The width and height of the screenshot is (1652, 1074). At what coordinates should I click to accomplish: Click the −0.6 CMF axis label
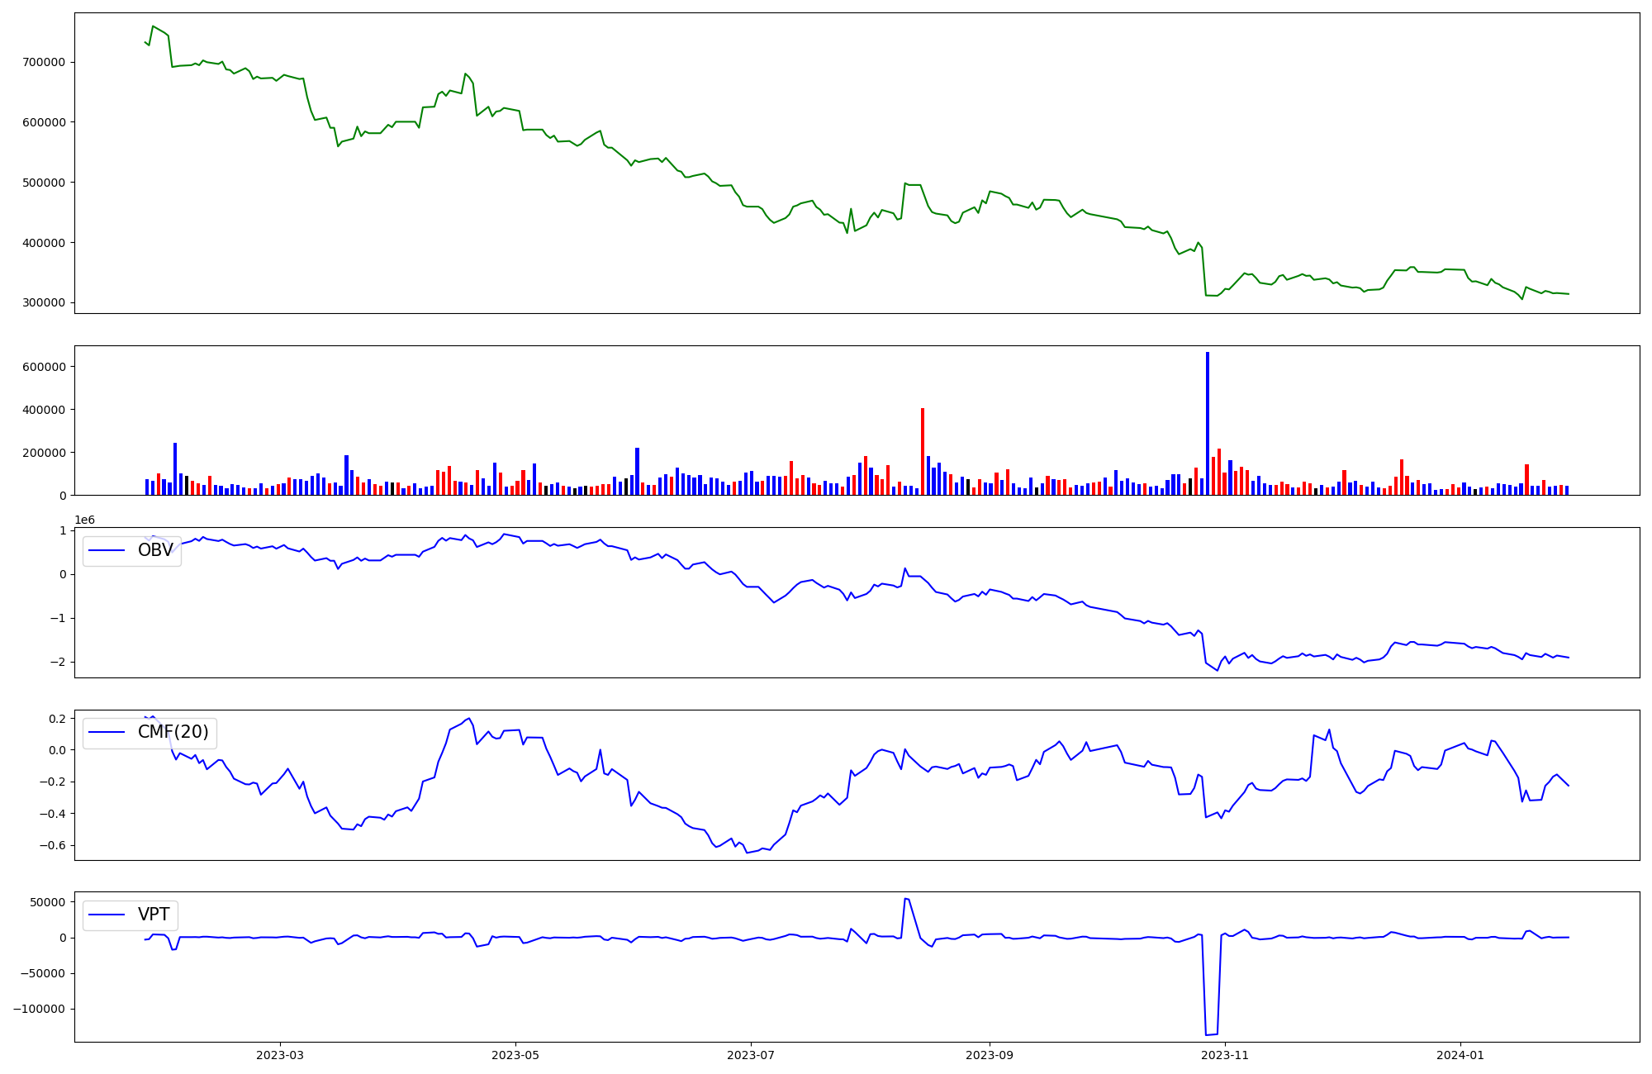[55, 845]
